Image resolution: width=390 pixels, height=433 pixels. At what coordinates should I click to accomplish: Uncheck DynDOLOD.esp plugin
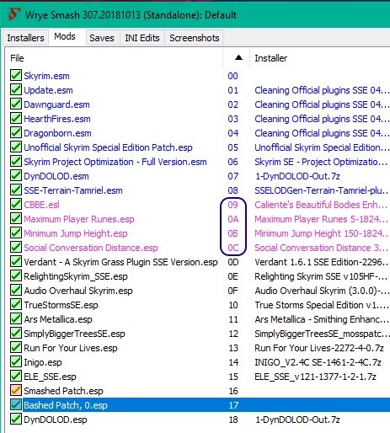pyautogui.click(x=16, y=420)
